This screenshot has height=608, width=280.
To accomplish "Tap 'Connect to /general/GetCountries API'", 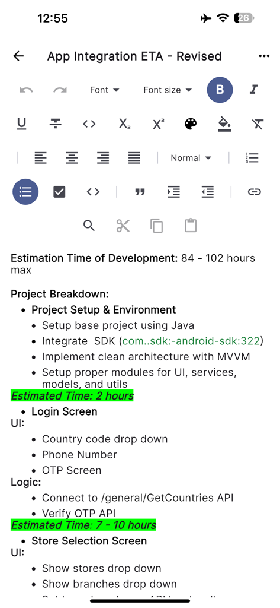I will 138,498.
